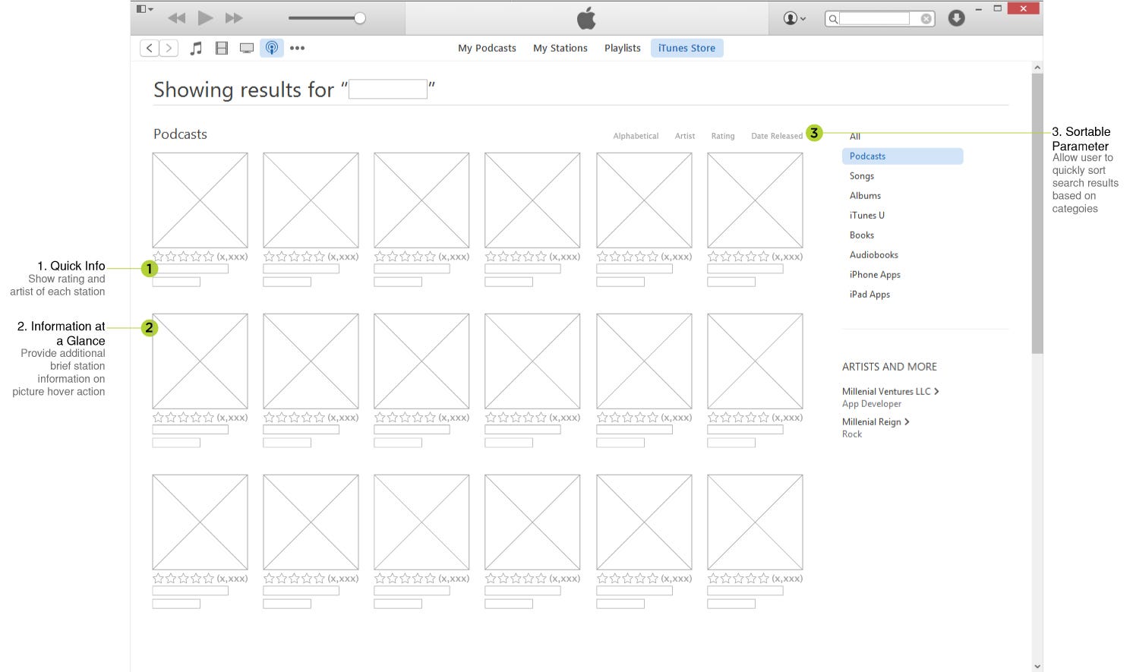Viewport: 1133px width, 672px height.
Task: Click the scrollbar down arrow
Action: pyautogui.click(x=1037, y=666)
